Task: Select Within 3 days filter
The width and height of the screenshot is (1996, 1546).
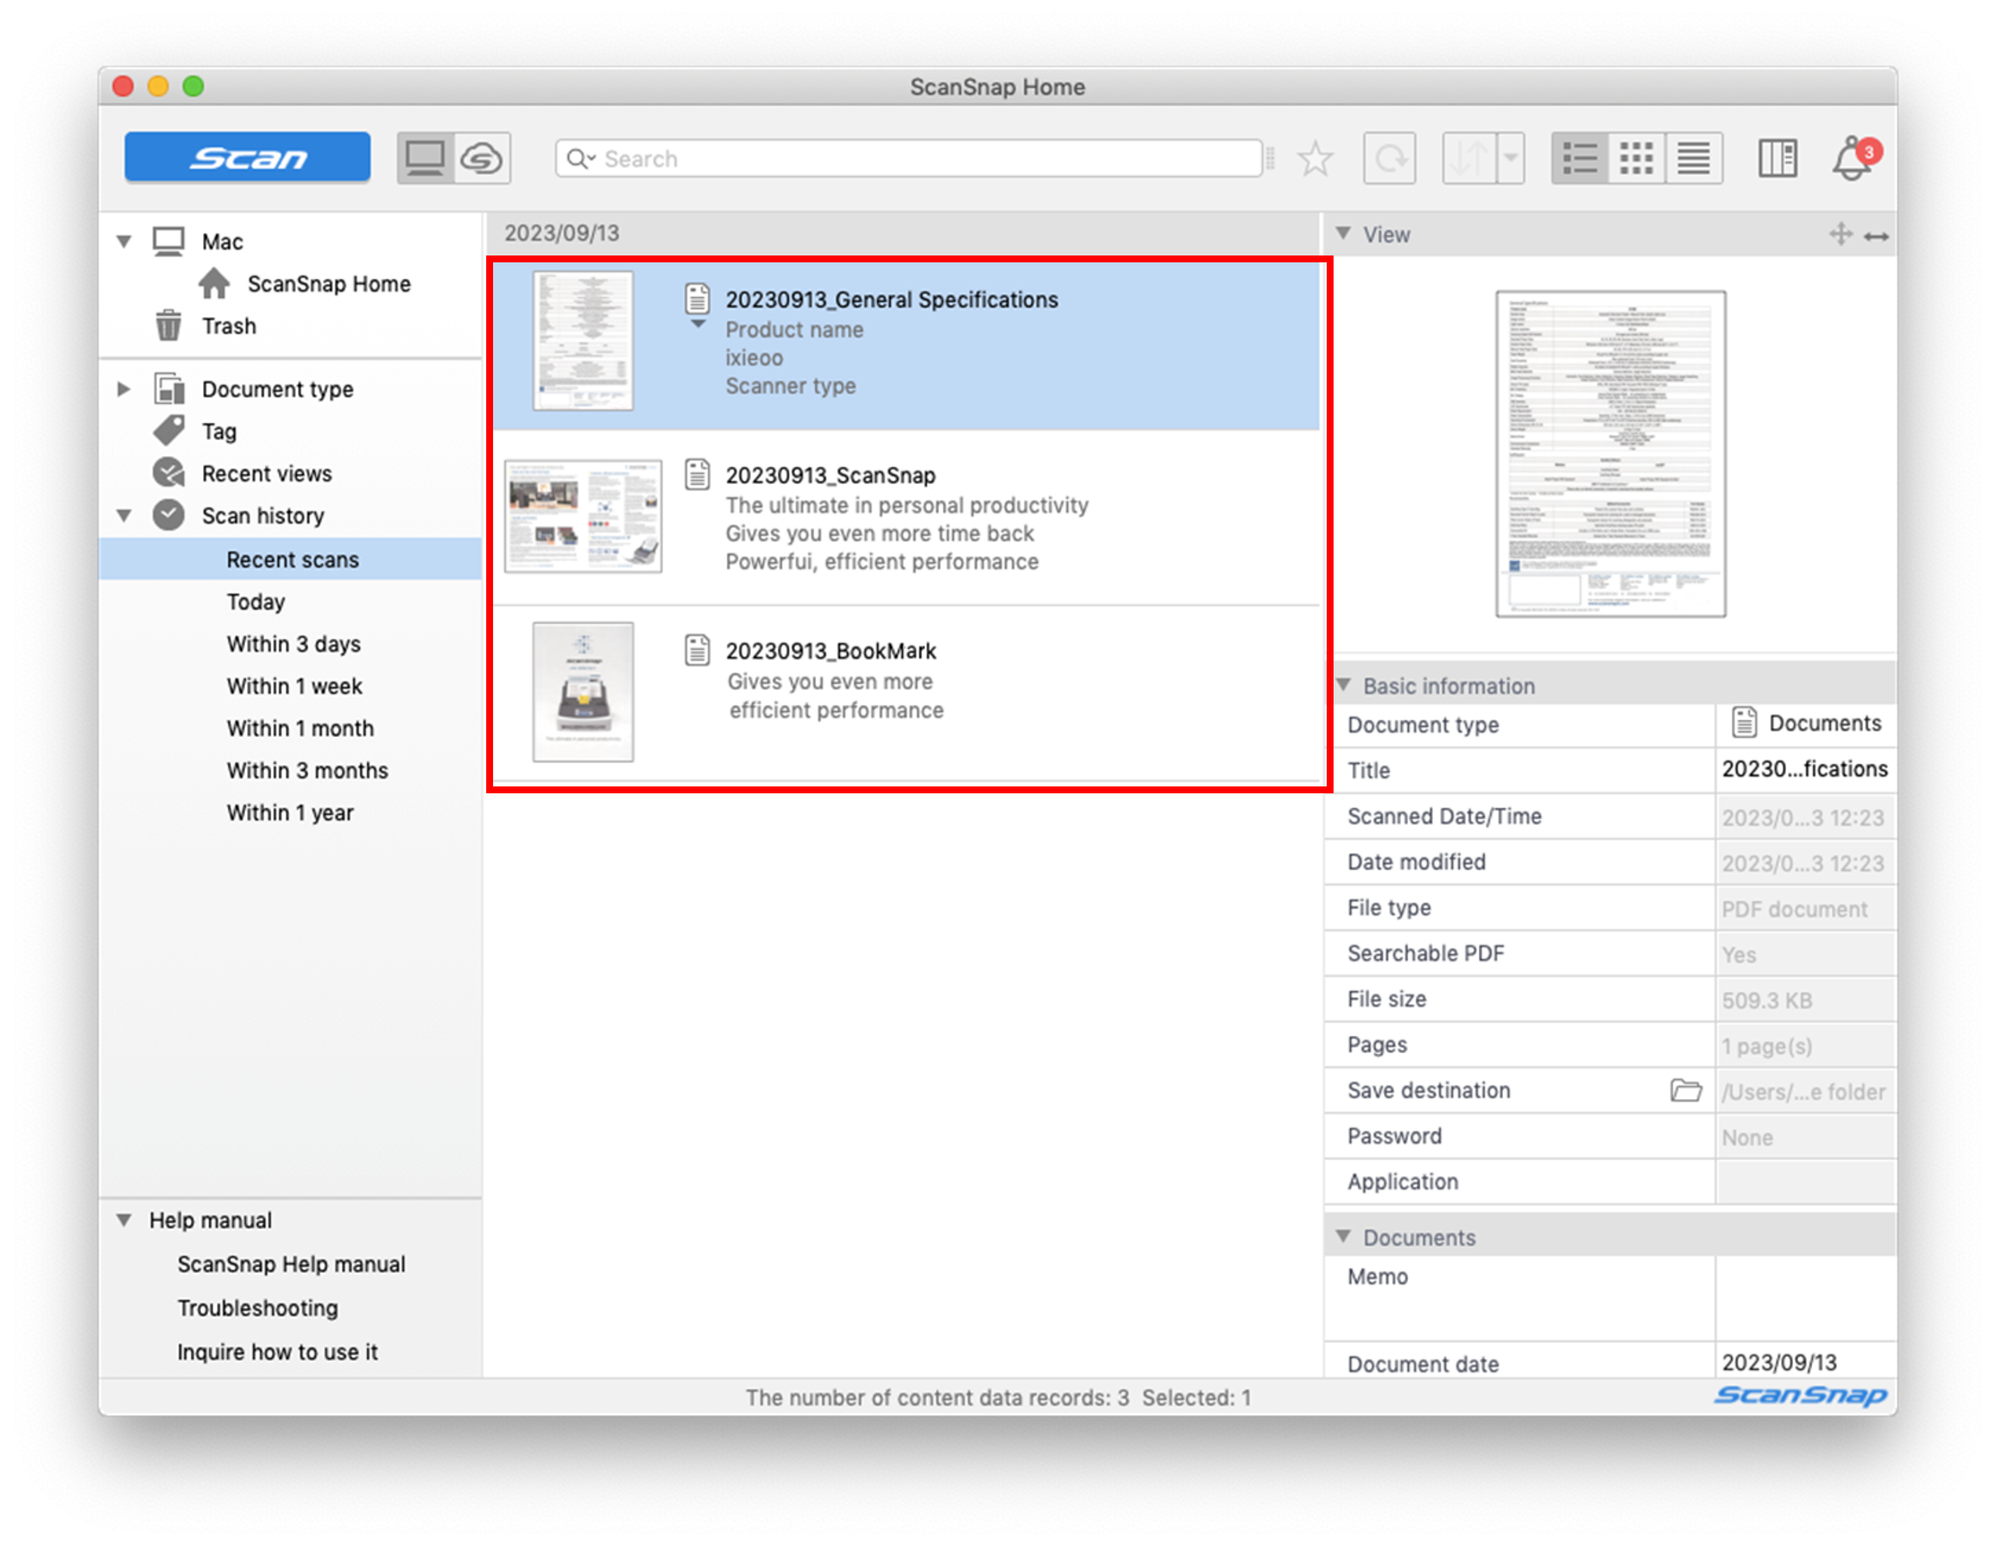Action: click(x=293, y=643)
